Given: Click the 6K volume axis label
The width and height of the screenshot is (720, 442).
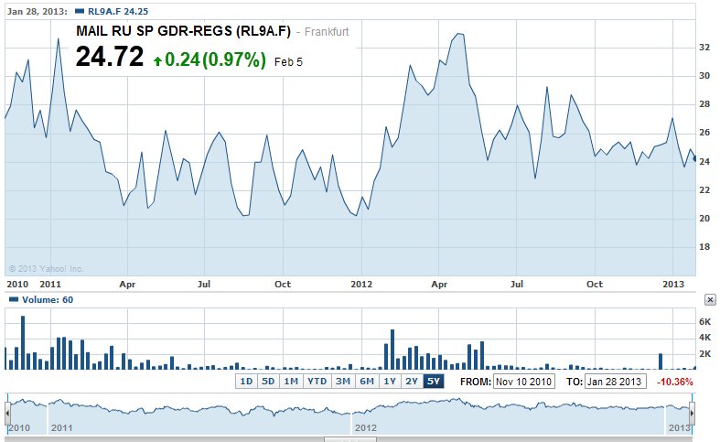Looking at the screenshot, I should pyautogui.click(x=704, y=321).
